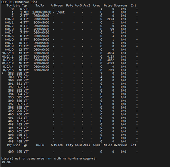Click noise value '4852'
The image size is (170, 167).
[x=110, y=60]
